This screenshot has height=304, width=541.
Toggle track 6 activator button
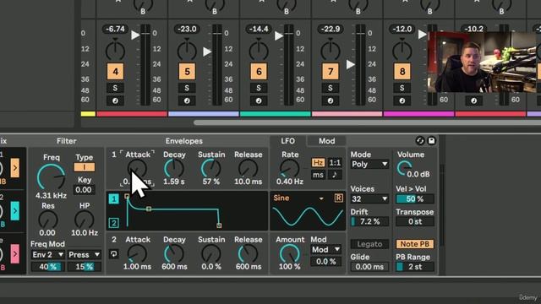coord(259,71)
